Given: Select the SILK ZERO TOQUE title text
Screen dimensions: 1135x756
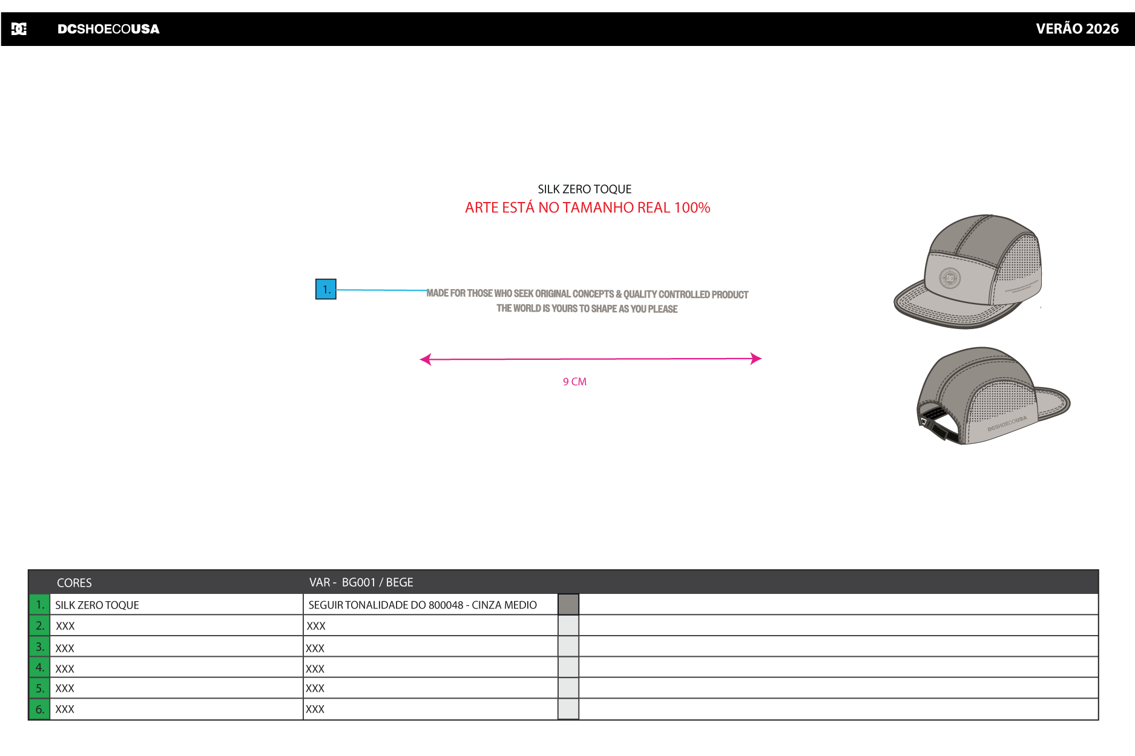Looking at the screenshot, I should click(x=584, y=189).
